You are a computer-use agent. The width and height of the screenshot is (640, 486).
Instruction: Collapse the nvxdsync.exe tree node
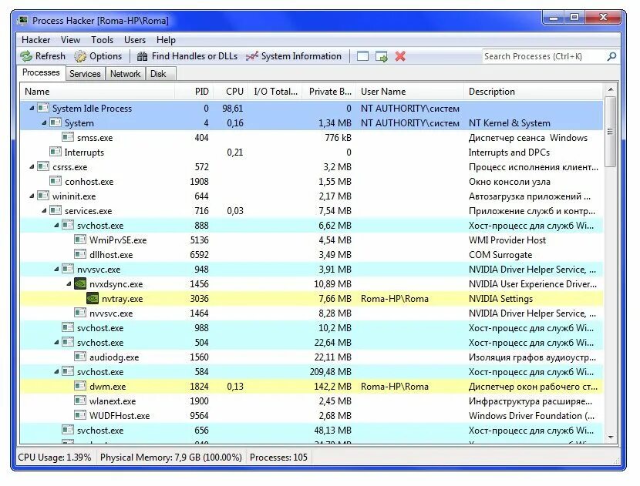point(69,283)
